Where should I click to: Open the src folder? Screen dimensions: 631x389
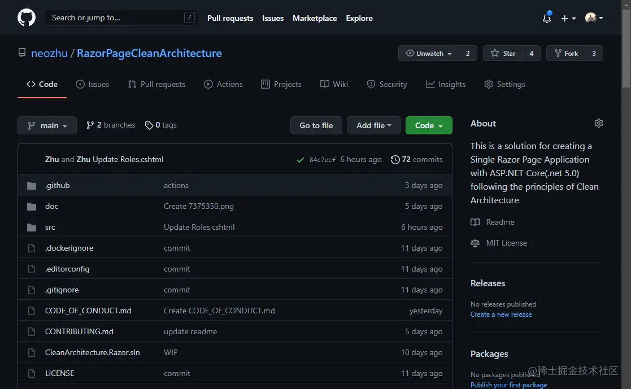[x=50, y=227]
